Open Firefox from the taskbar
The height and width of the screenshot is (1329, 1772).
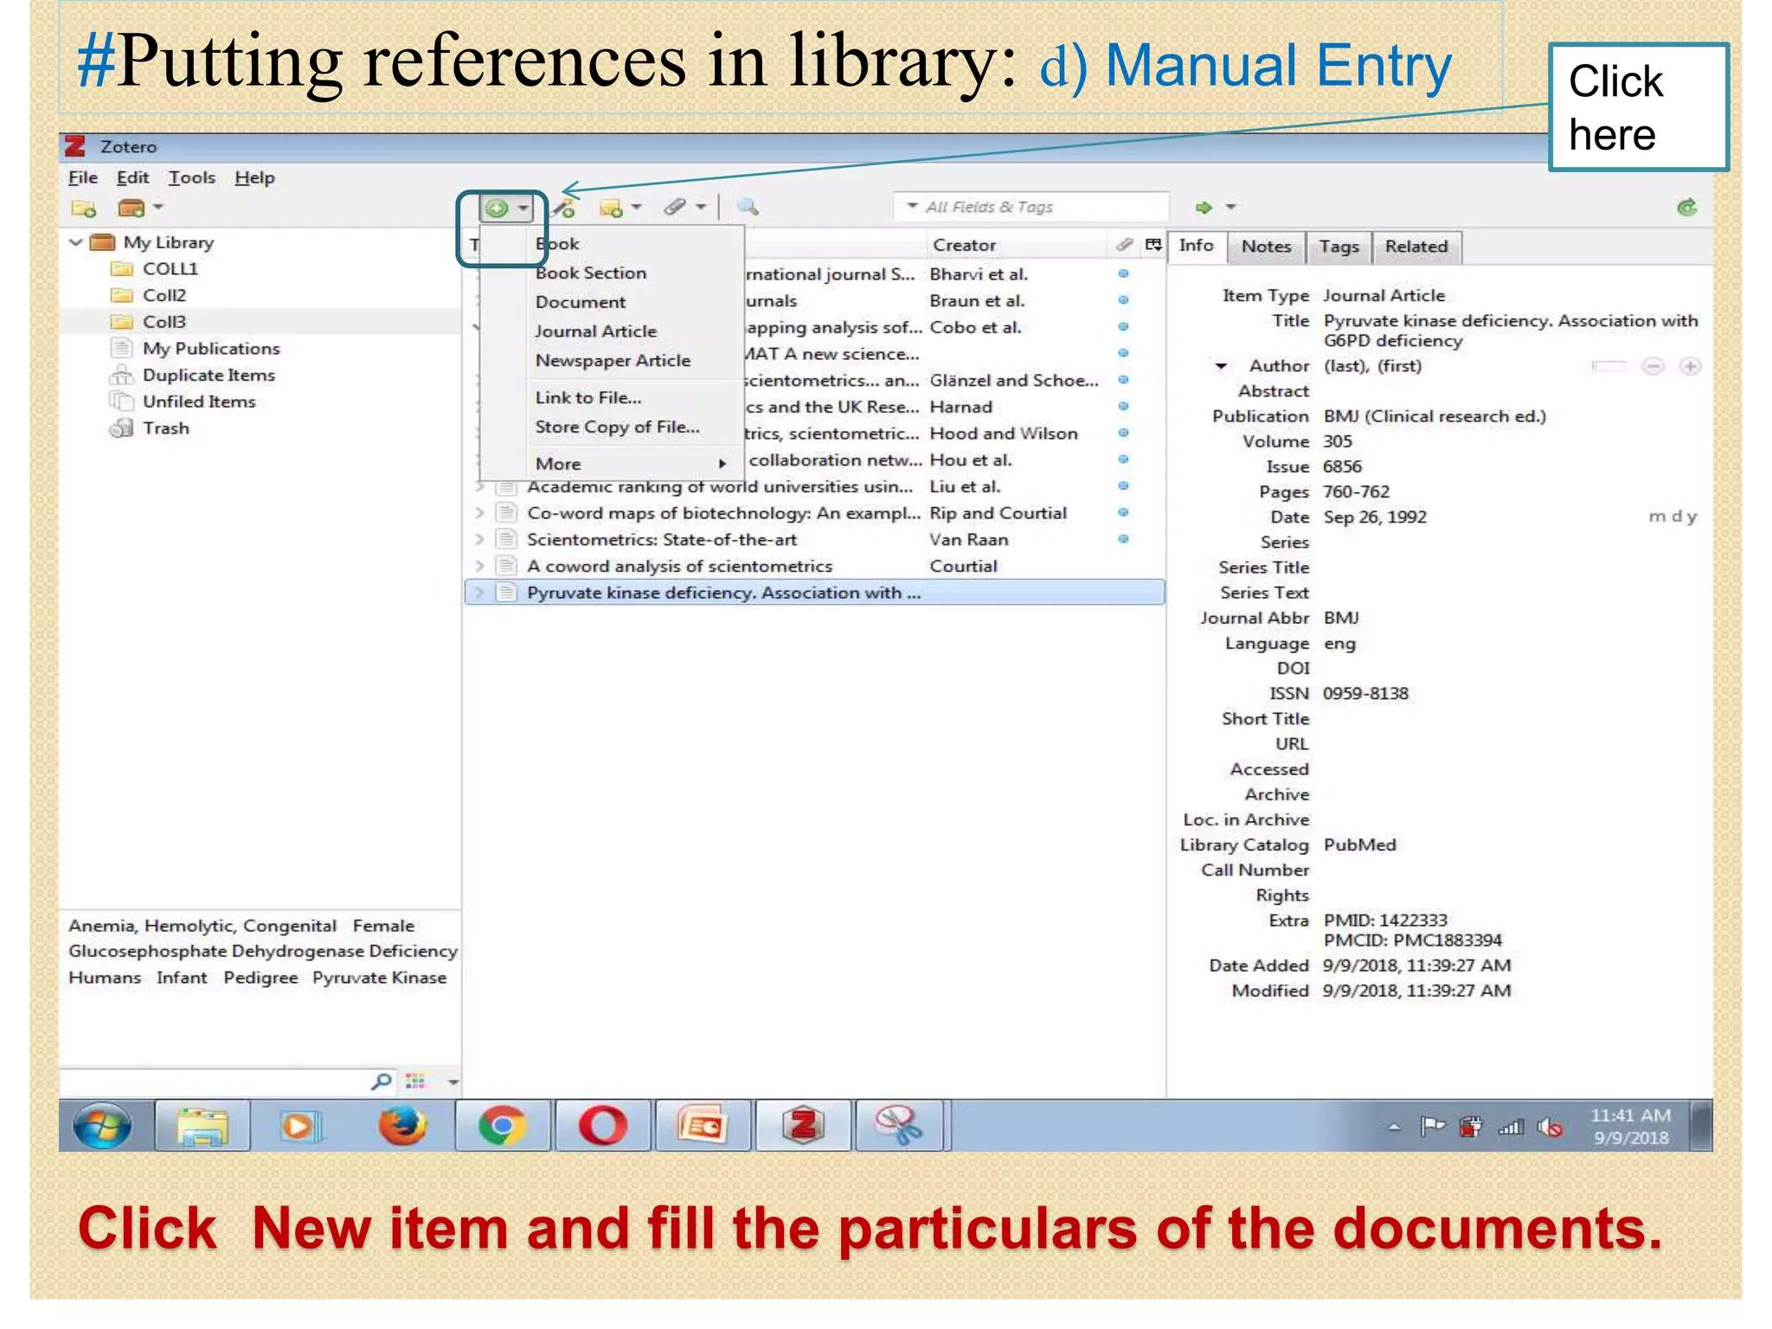pyautogui.click(x=402, y=1126)
